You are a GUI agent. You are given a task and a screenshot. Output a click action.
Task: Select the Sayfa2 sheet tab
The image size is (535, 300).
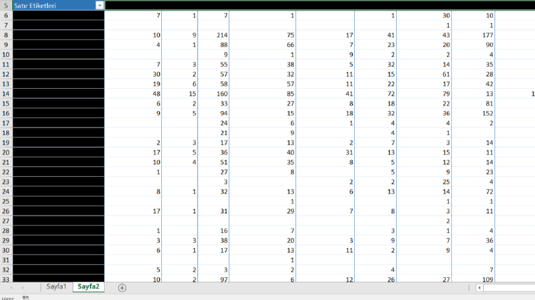(x=88, y=287)
